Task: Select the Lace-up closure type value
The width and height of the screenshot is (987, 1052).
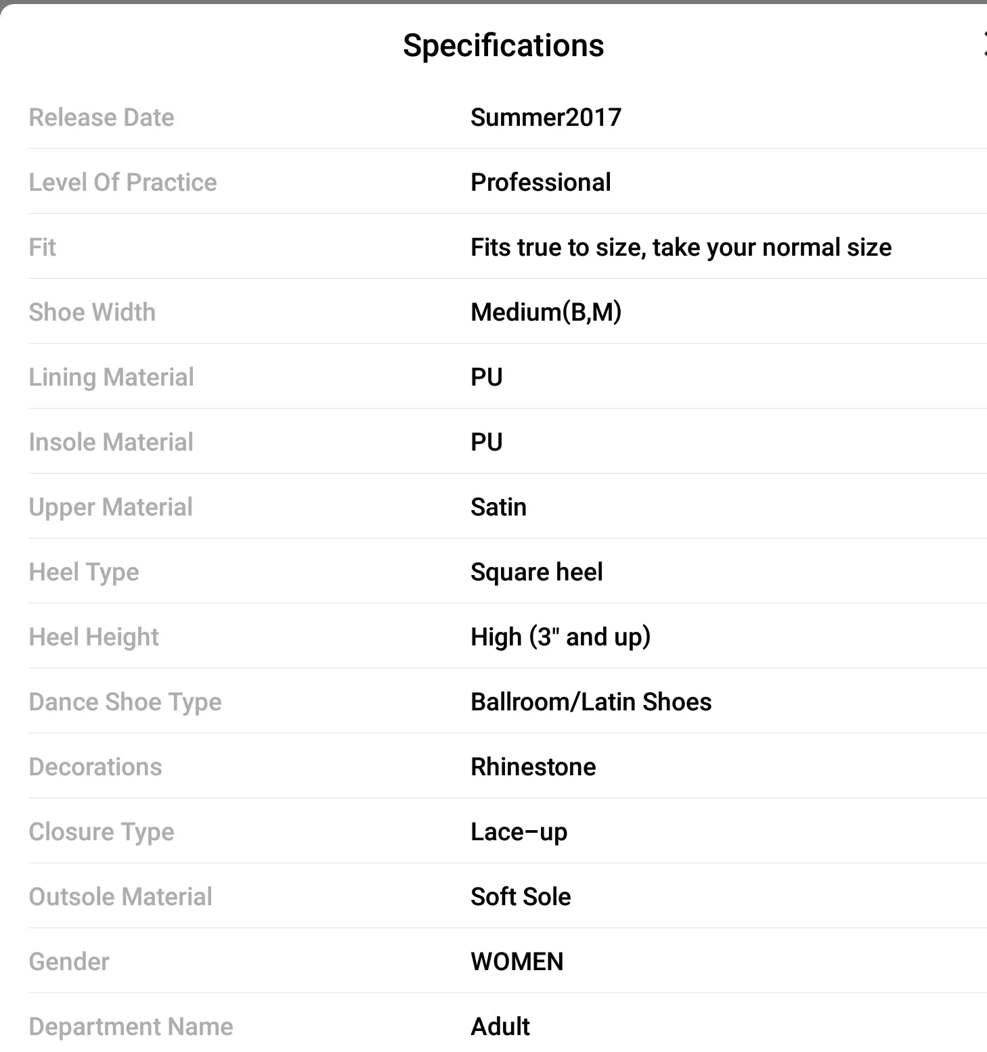Action: coord(519,832)
